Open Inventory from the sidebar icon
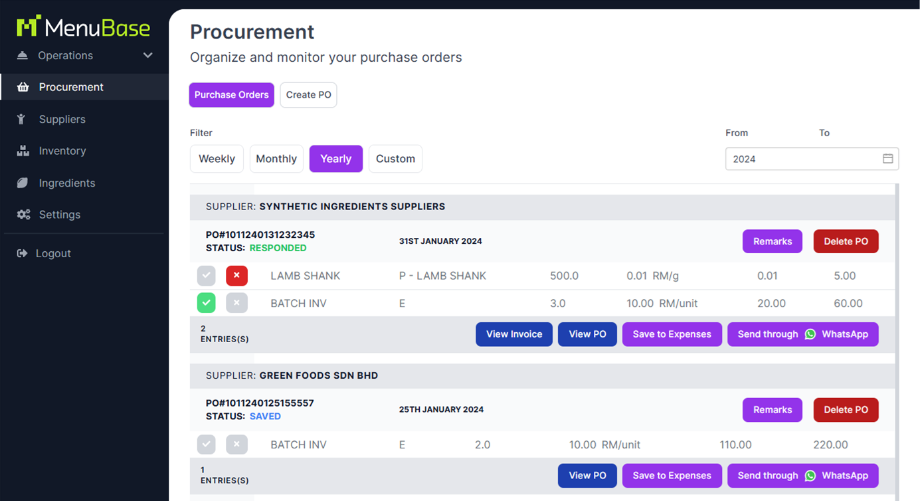Screen dimensions: 920x501 click(x=23, y=151)
